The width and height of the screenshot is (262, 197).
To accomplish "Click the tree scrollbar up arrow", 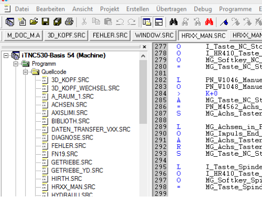I will click(x=143, y=56).
